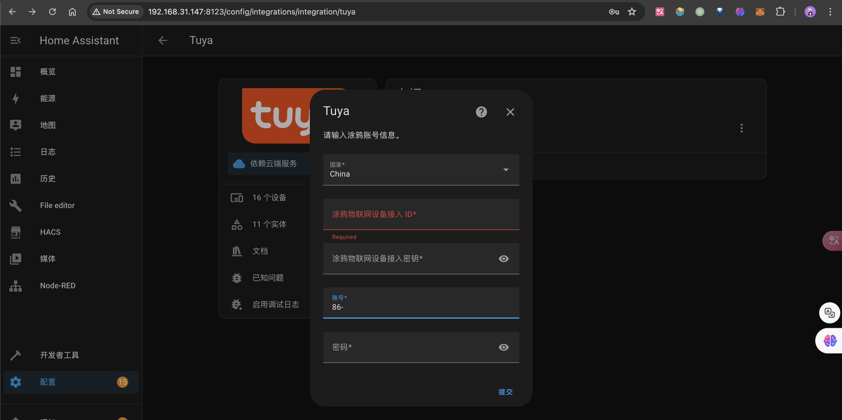Reveal the 涂鸦物联网设备接入密钥 field contents
This screenshot has height=420, width=842.
[x=503, y=258]
